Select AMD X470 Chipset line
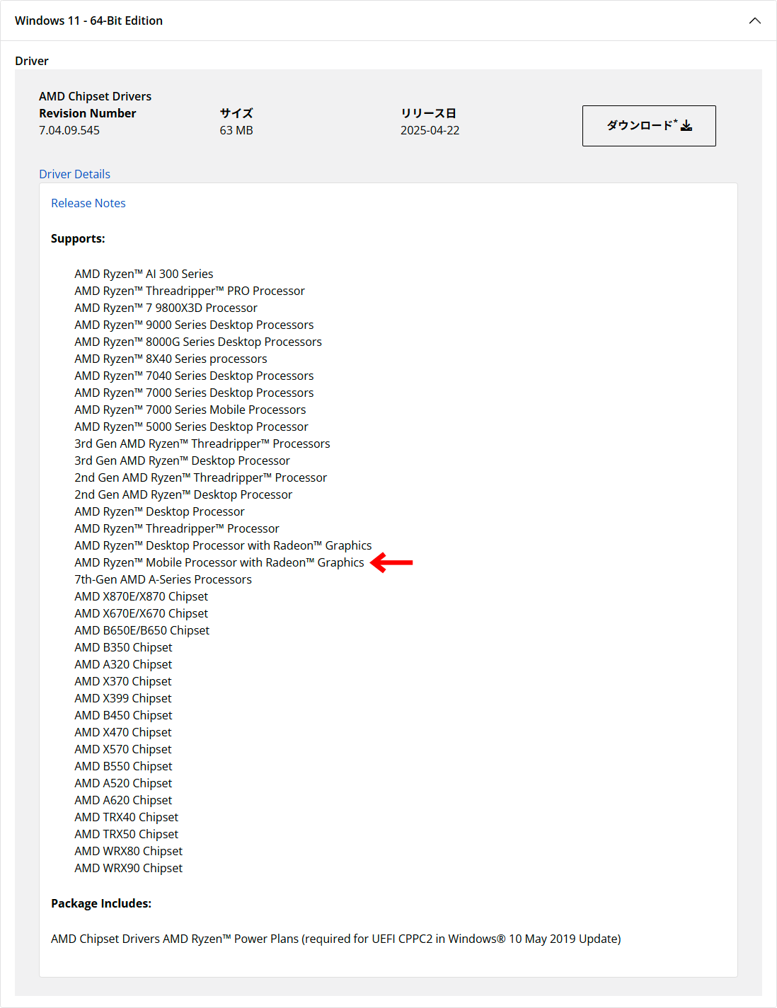This screenshot has height=1008, width=777. click(x=123, y=732)
